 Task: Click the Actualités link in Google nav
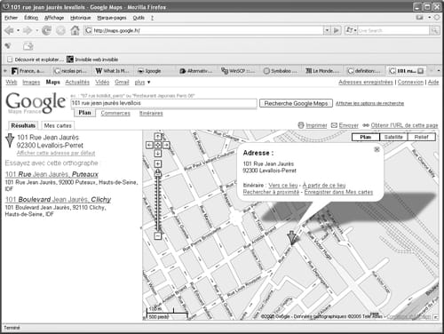pyautogui.click(x=77, y=82)
